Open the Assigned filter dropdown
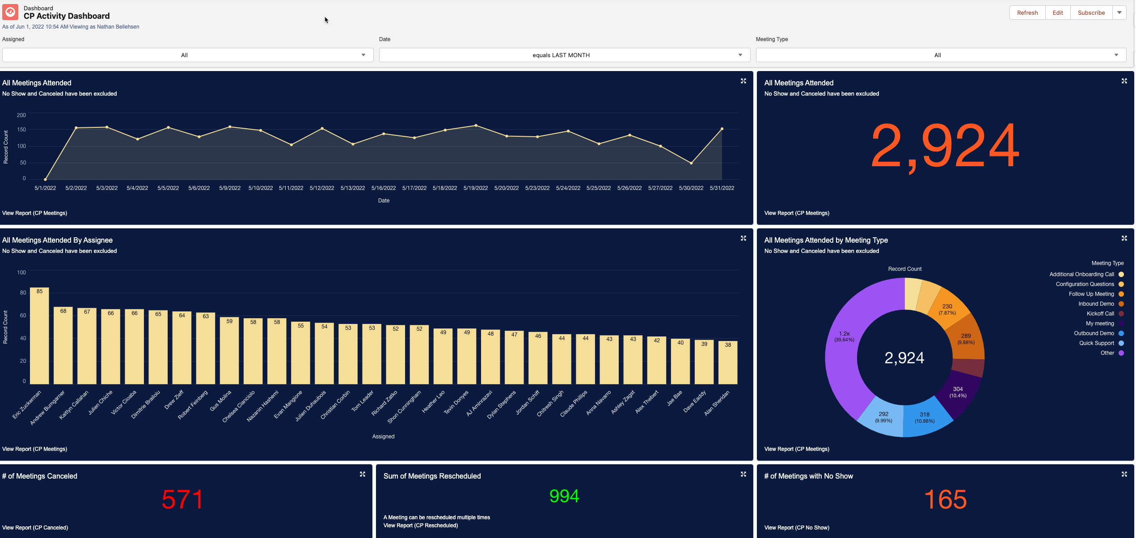This screenshot has width=1136, height=538. click(x=188, y=55)
